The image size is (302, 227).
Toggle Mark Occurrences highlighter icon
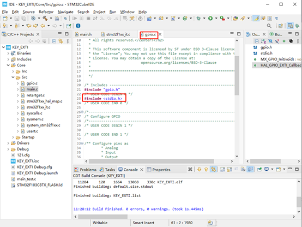(x=256, y=19)
